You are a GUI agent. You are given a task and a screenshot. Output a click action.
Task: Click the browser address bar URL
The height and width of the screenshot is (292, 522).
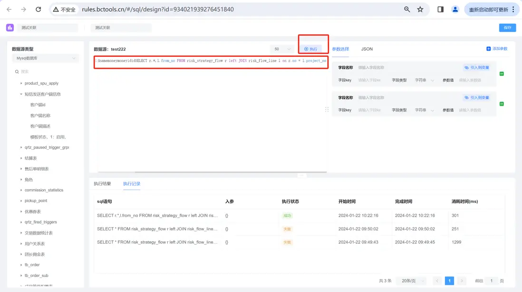158,9
